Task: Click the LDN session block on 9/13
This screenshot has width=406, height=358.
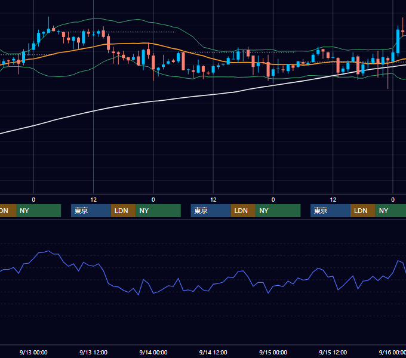Action: point(123,211)
